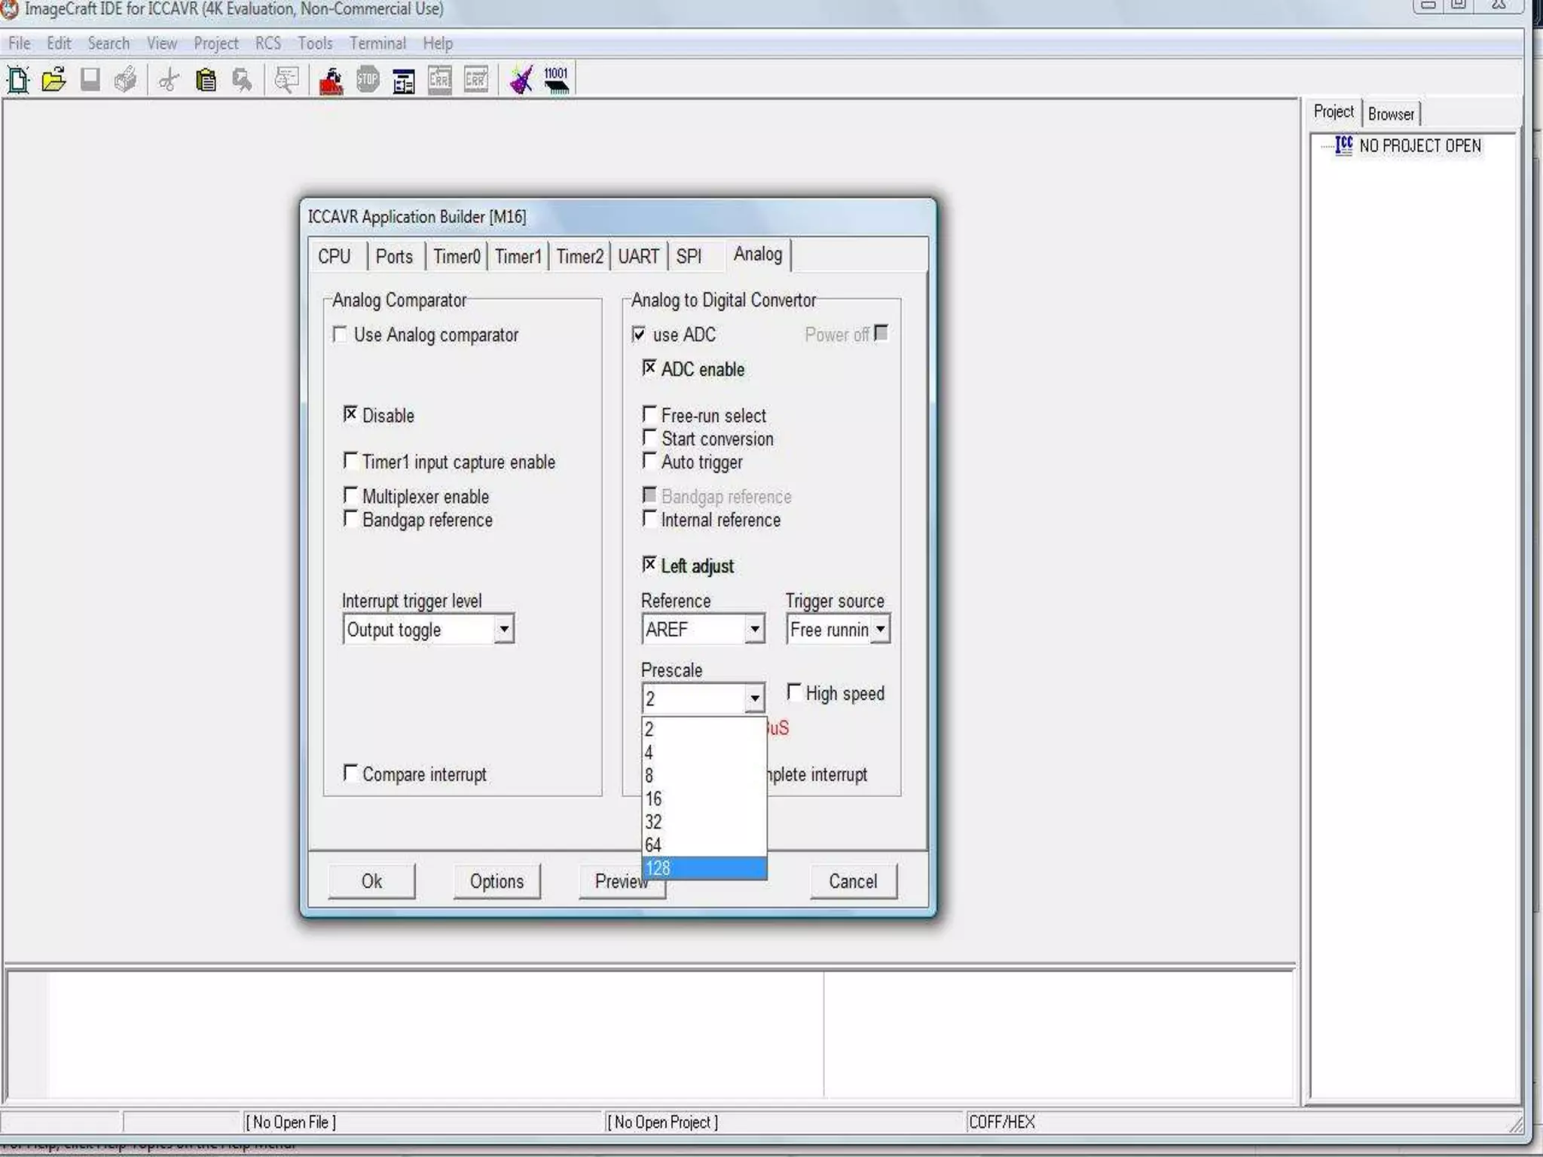Click the ICC icon next to NO PROJECT OPEN
The image size is (1543, 1157).
pos(1344,145)
